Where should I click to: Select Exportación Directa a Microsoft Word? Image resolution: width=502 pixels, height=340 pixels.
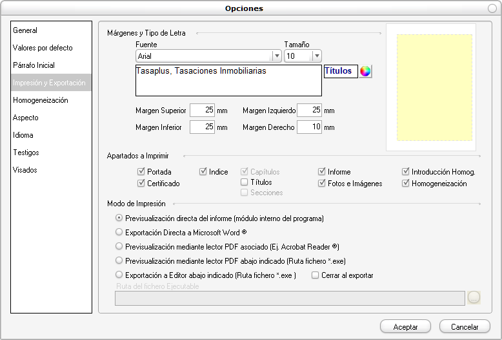tap(118, 231)
